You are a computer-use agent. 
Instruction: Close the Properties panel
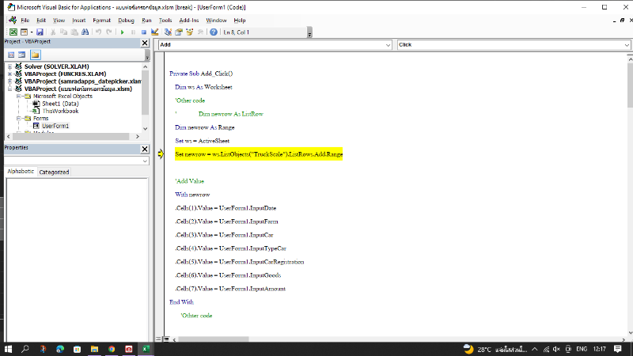(145, 149)
